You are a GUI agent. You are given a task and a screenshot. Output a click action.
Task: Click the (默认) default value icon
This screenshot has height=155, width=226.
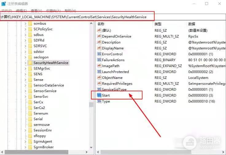coord(99,30)
